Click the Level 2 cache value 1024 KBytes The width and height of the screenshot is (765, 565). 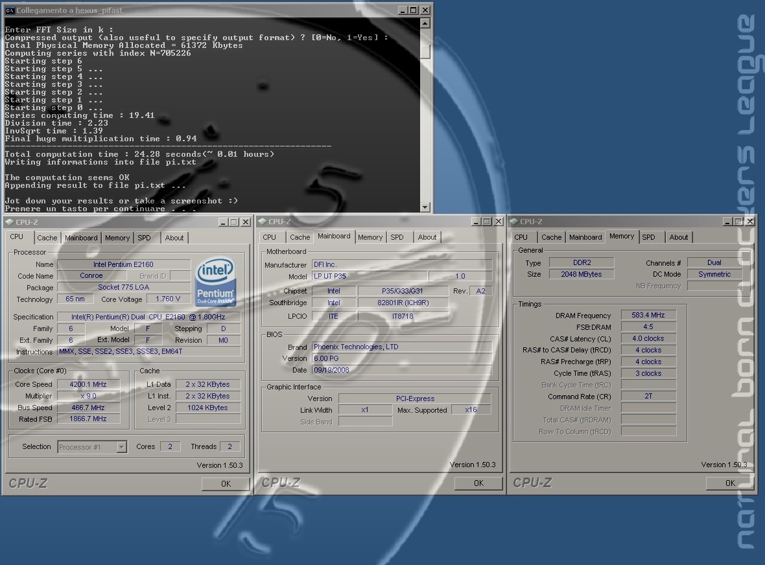point(207,408)
